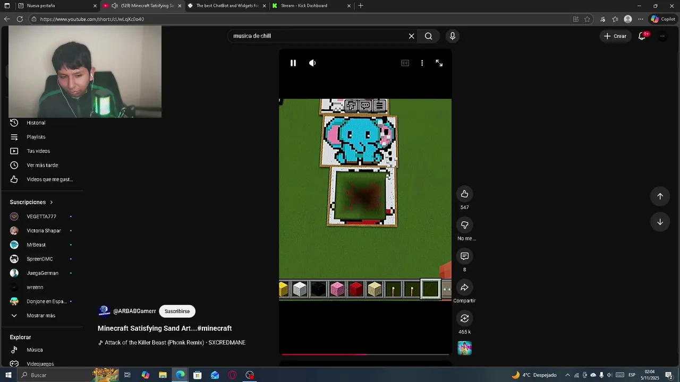
Task: Open the @ARBABGamerr channel link
Action: coord(134,311)
